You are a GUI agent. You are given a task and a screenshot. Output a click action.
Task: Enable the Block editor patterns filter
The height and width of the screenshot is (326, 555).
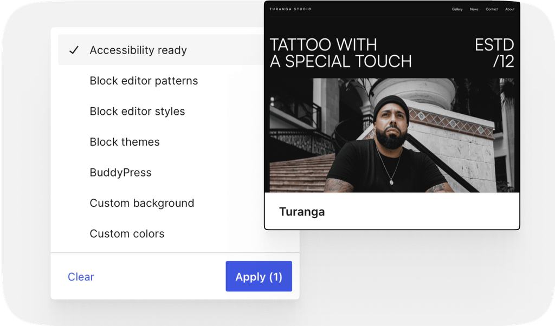click(x=144, y=81)
